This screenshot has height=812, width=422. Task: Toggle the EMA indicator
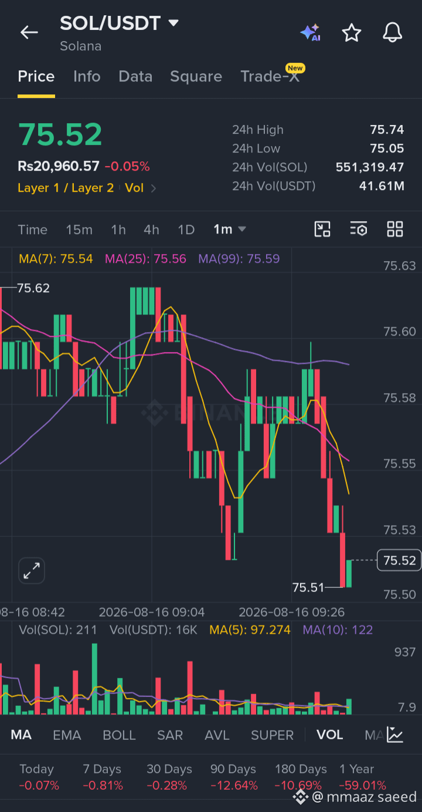pyautogui.click(x=67, y=735)
